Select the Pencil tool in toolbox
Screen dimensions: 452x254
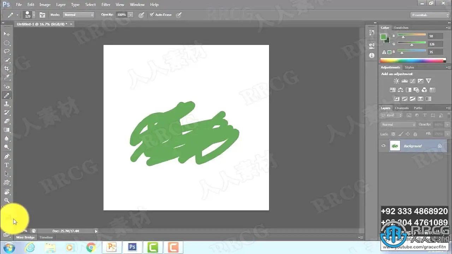[7, 95]
